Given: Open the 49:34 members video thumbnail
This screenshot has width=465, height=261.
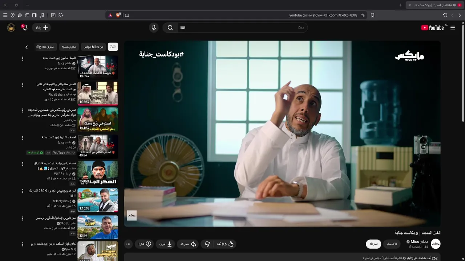Looking at the screenshot, I should tap(98, 146).
